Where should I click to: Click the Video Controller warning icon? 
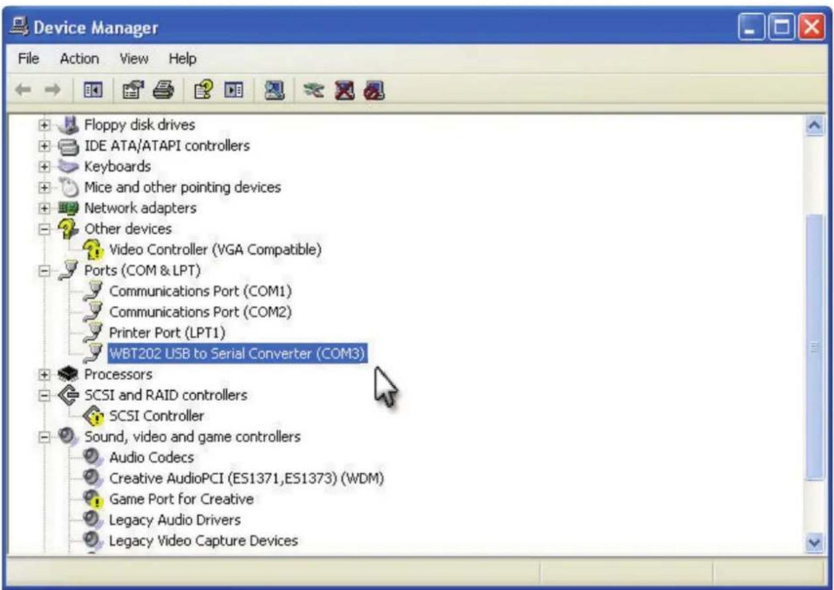coord(94,250)
